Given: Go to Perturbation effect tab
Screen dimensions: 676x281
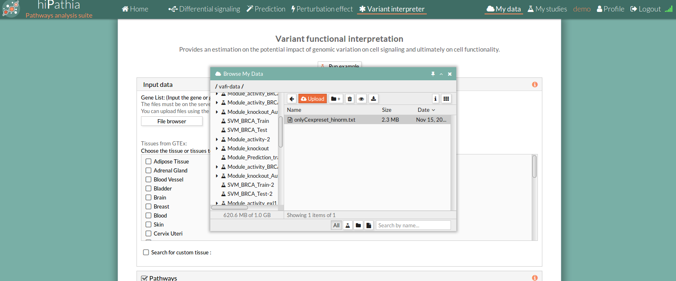Looking at the screenshot, I should click(x=322, y=9).
